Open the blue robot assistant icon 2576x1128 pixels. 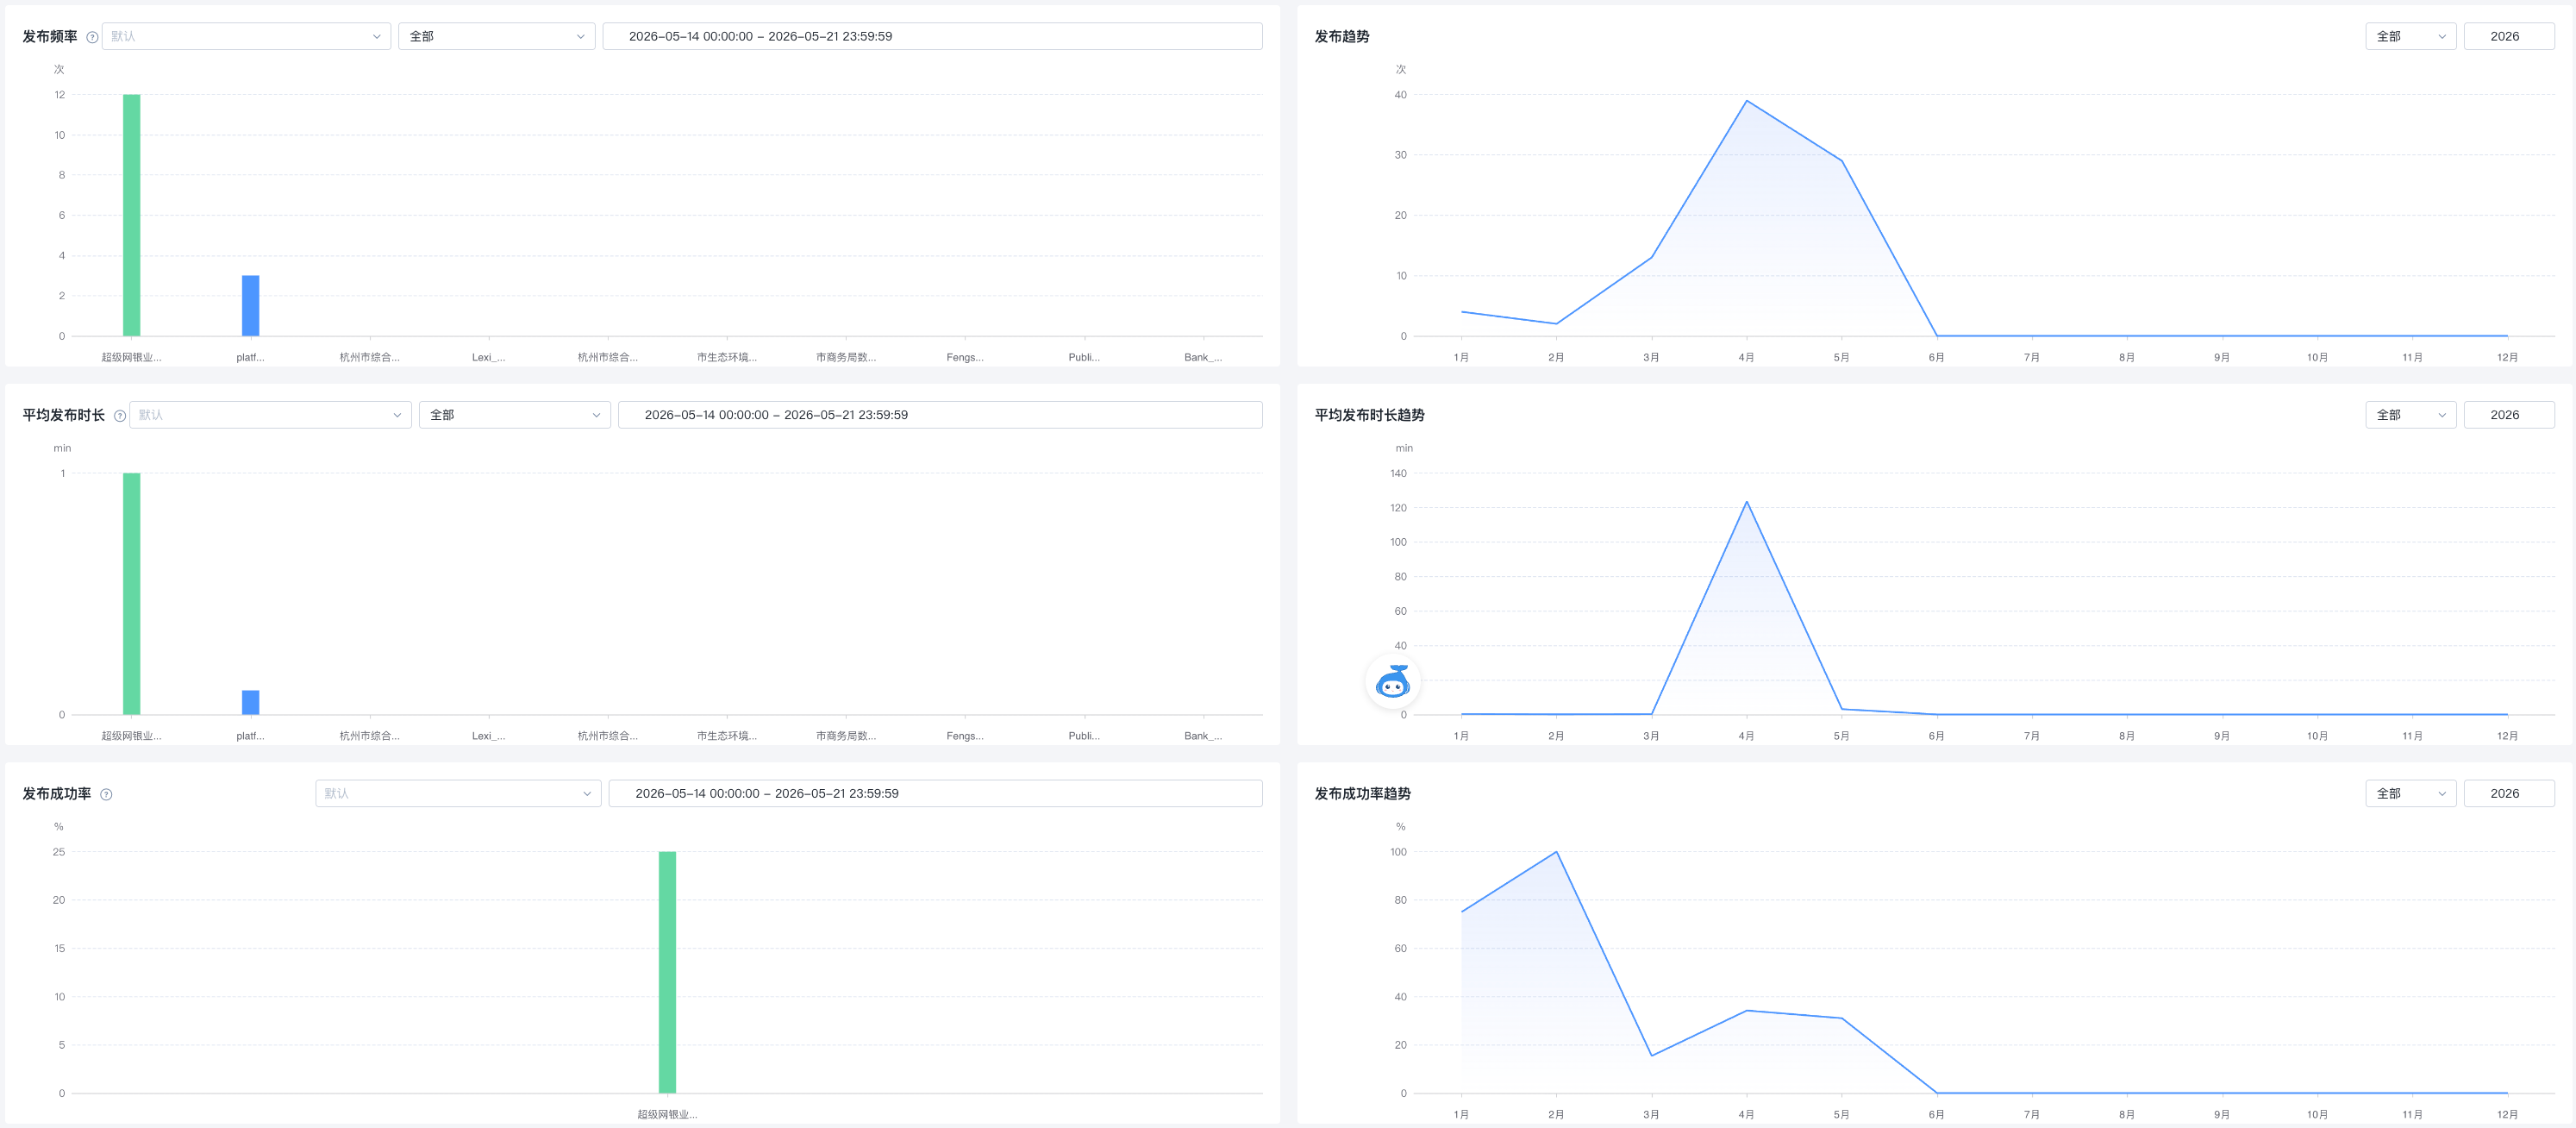coord(1392,682)
